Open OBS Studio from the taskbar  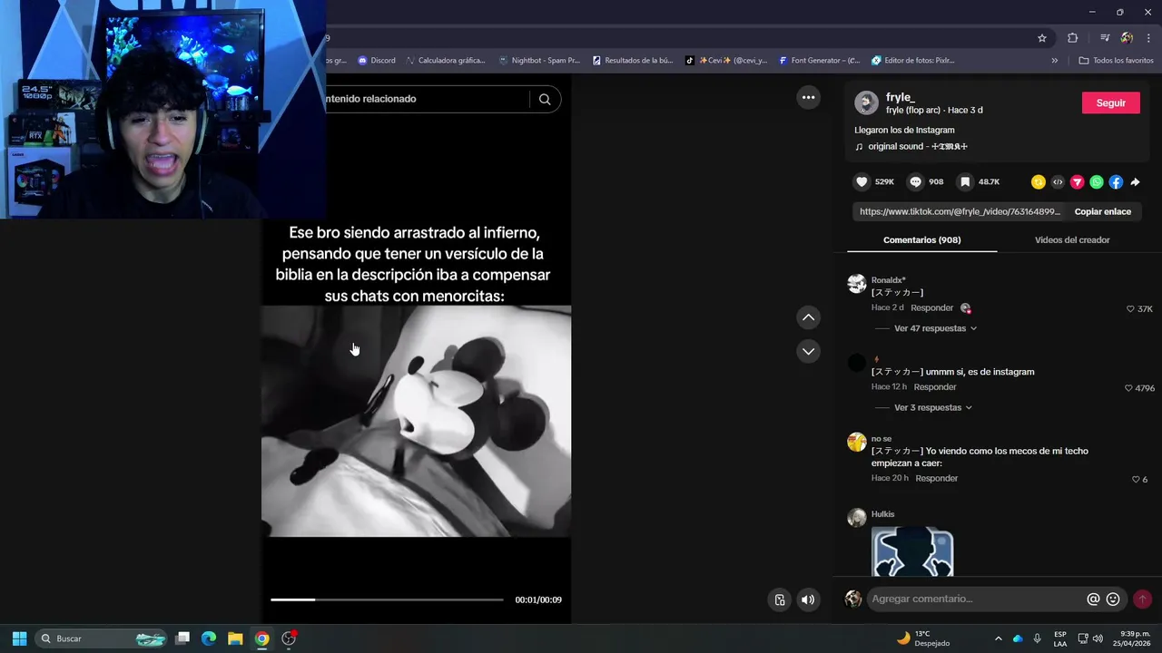coord(289,638)
